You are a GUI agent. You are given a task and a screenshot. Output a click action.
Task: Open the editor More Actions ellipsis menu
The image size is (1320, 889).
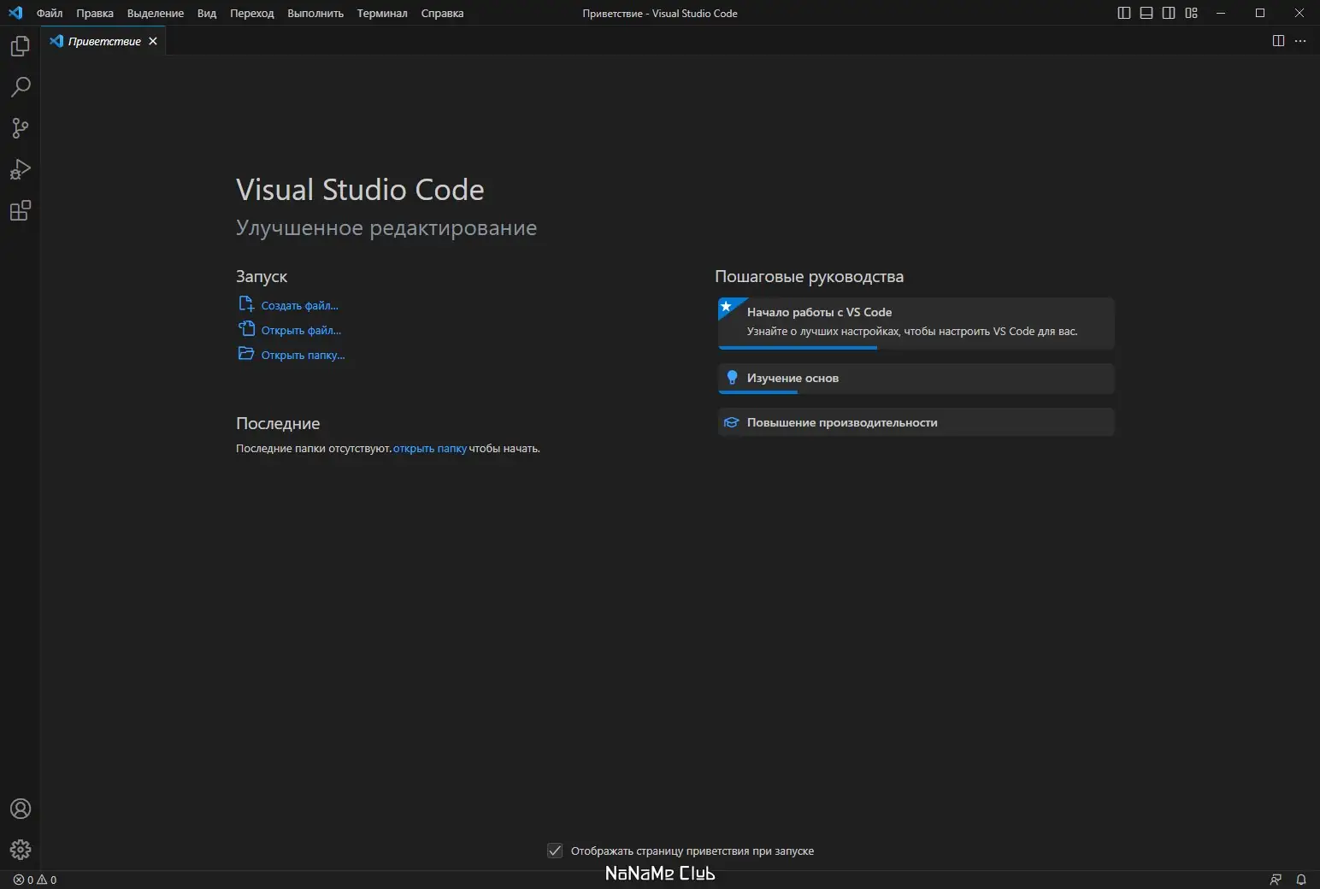click(1300, 41)
